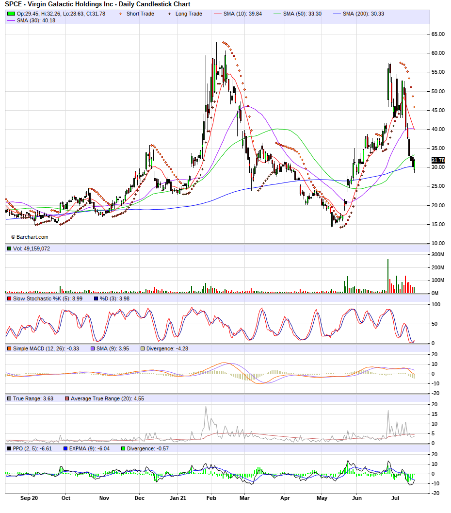Click the Barchart.com copyright text
451x513 pixels.
(30, 237)
